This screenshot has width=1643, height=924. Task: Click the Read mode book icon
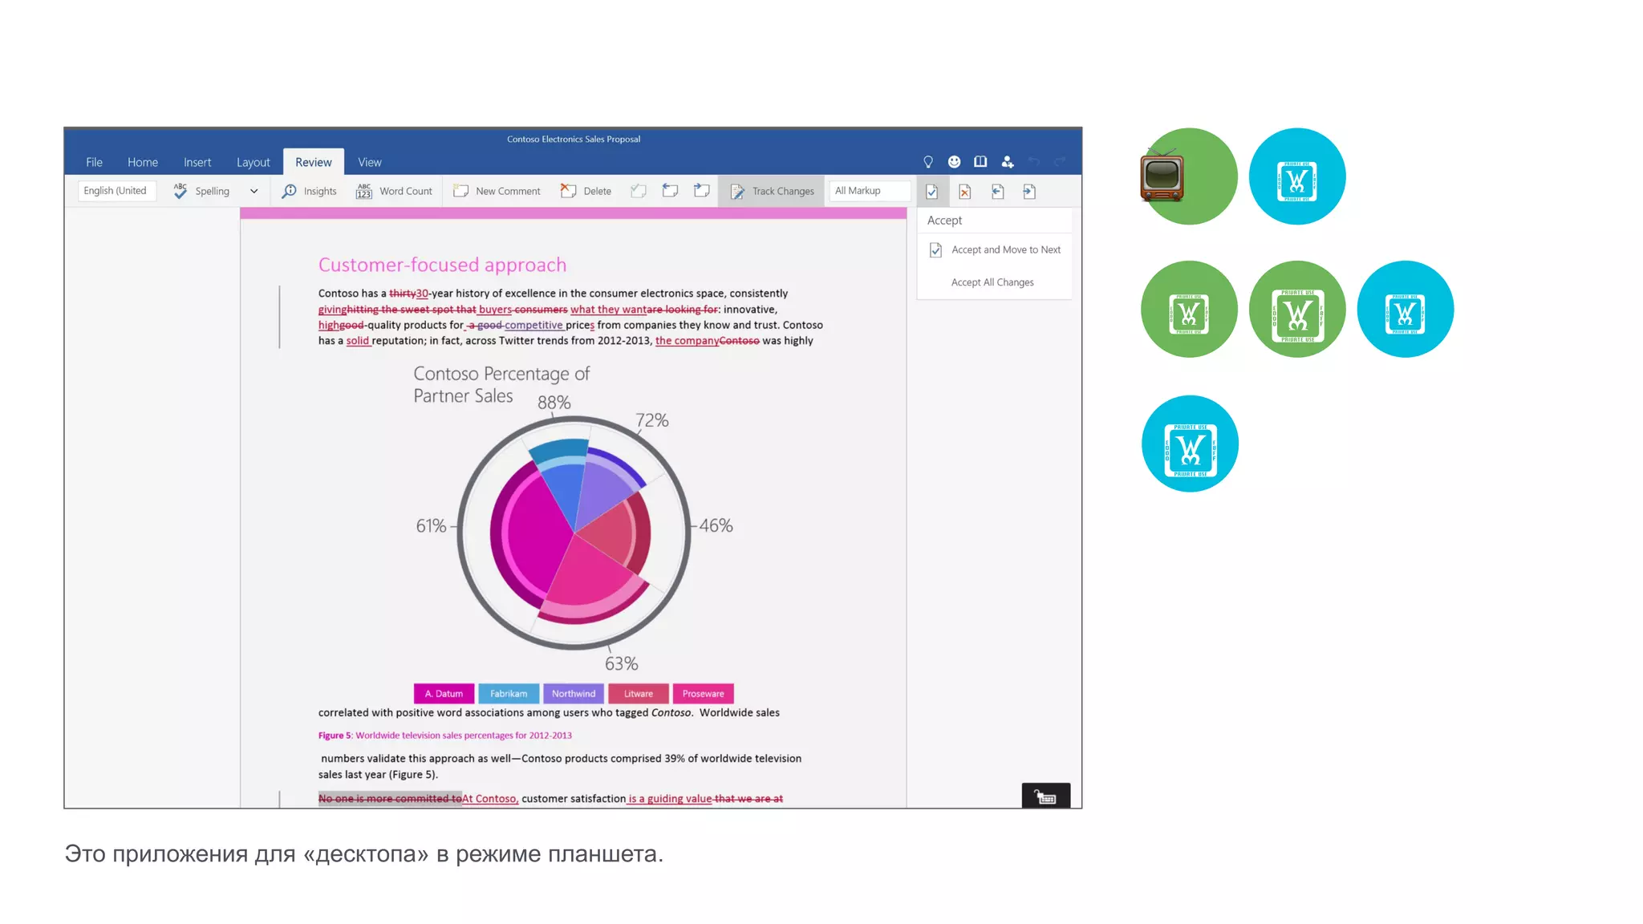click(980, 162)
